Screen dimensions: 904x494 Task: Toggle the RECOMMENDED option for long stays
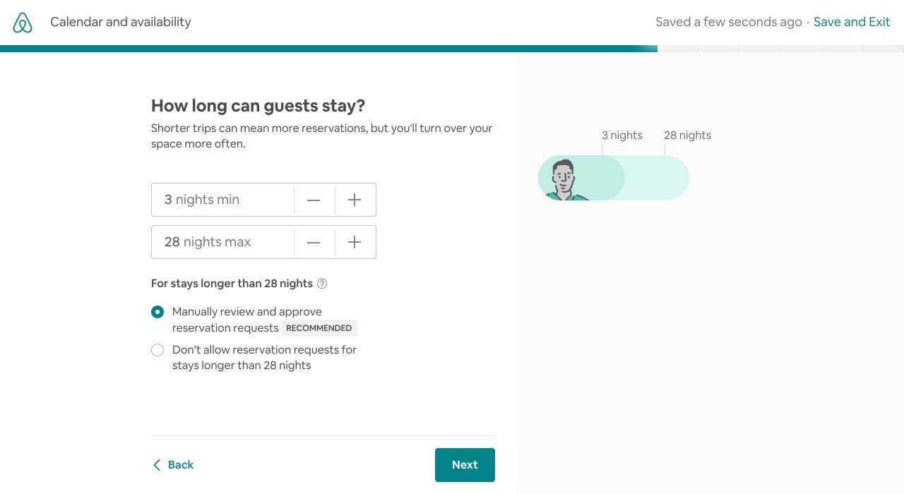(319, 327)
